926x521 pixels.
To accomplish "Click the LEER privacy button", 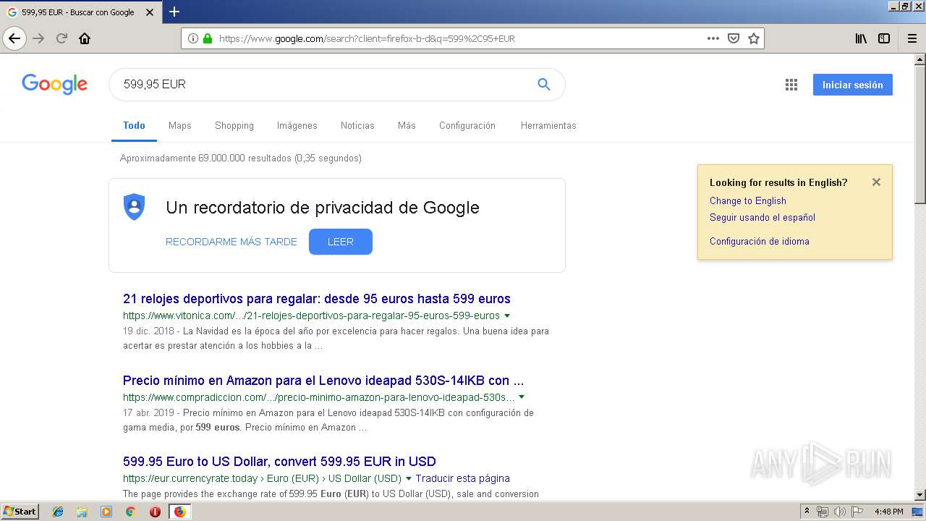I will [341, 242].
